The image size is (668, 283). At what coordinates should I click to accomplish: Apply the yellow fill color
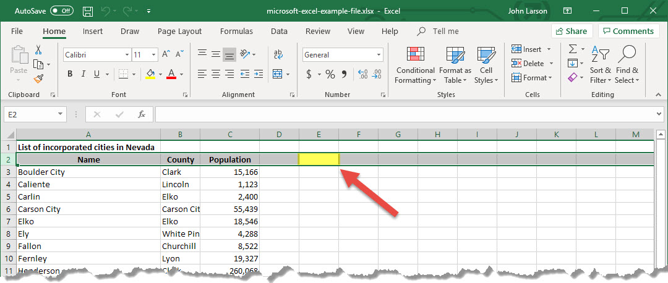150,74
